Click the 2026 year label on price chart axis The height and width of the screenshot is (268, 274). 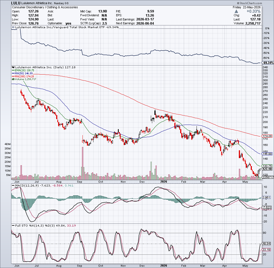point(164,182)
